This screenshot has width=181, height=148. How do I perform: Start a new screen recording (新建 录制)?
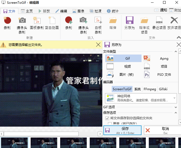pyautogui.click(x=7, y=23)
